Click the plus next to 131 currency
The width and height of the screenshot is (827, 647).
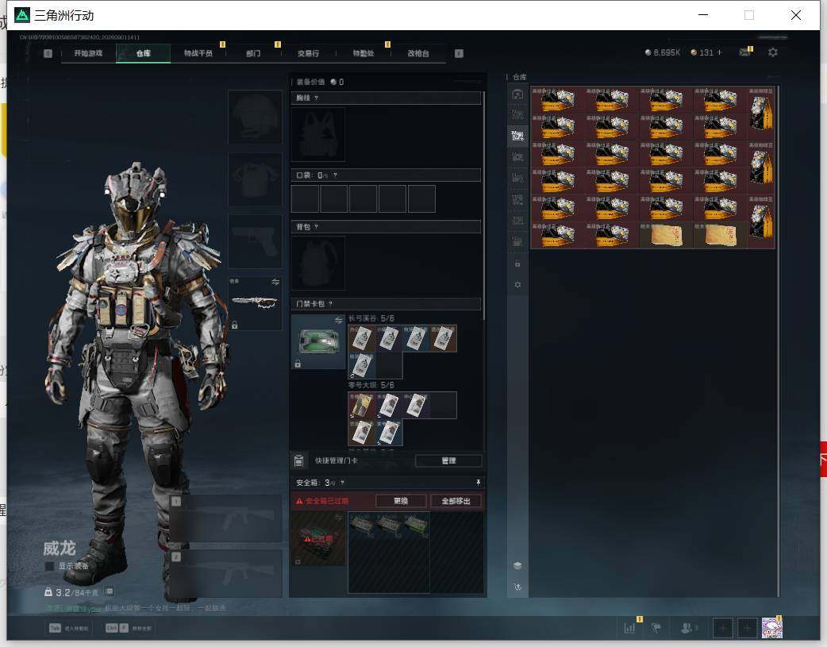[x=719, y=52]
